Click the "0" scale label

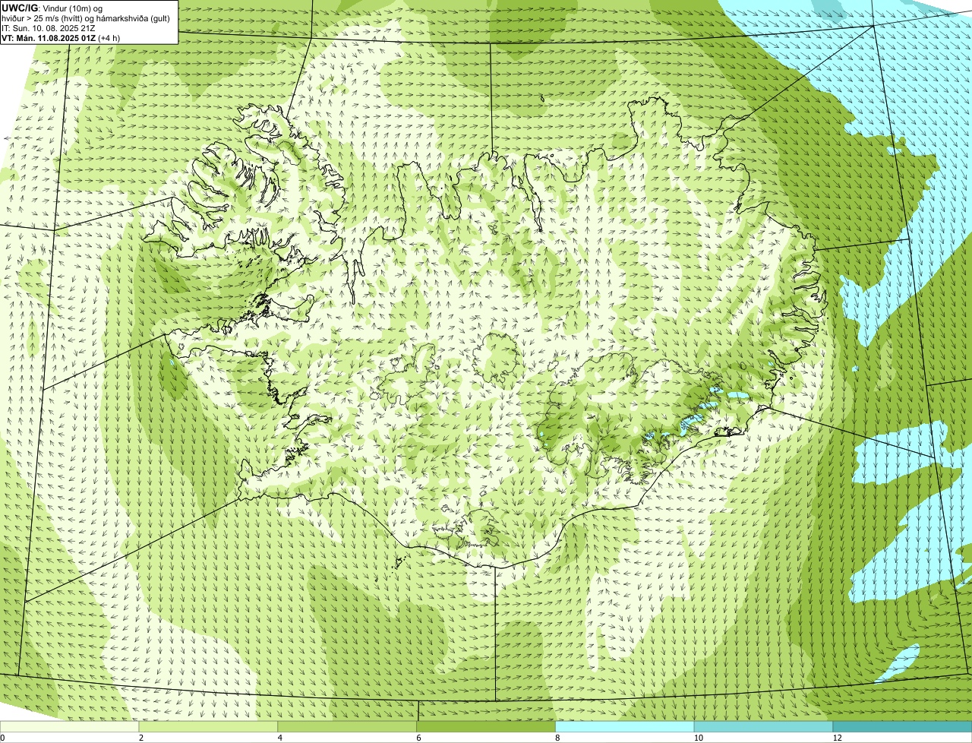[x=2, y=738]
